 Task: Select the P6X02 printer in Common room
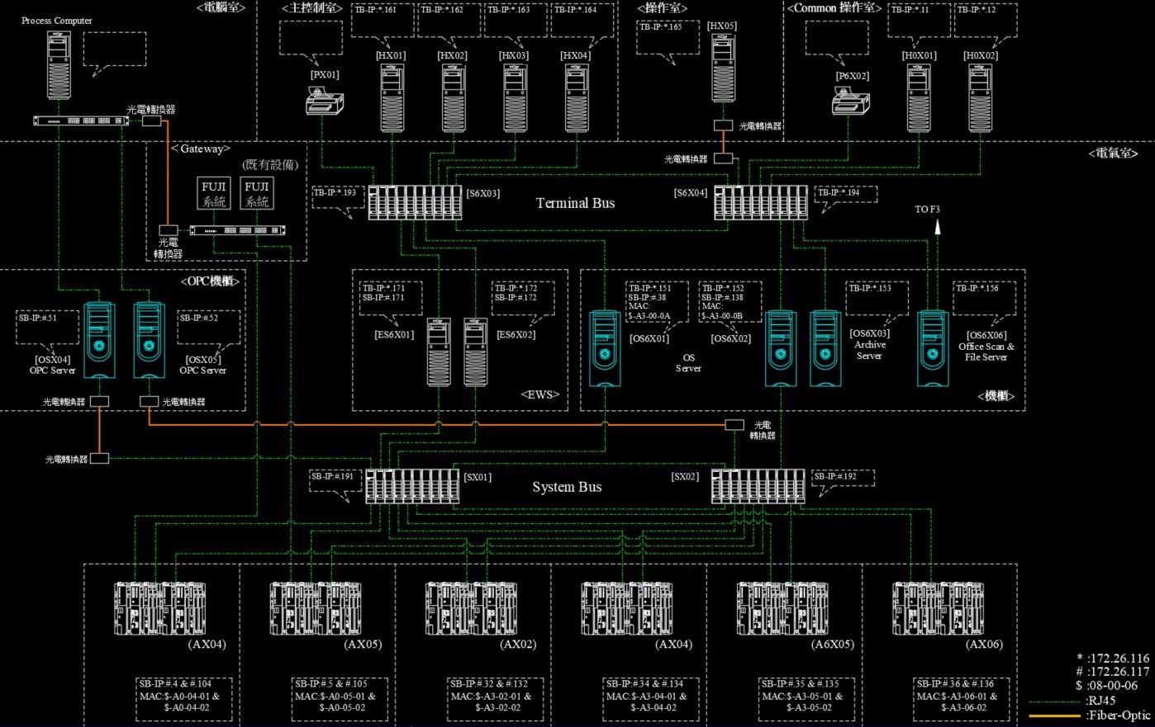[850, 103]
